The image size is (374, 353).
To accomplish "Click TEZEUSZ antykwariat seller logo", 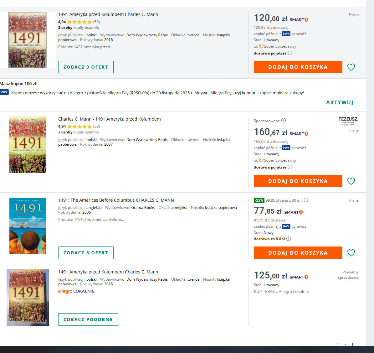I will (348, 121).
